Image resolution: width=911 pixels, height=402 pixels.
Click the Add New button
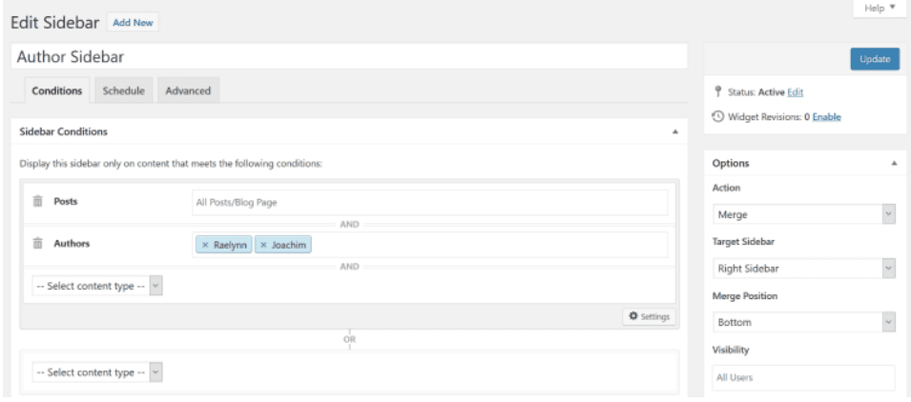pyautogui.click(x=133, y=23)
